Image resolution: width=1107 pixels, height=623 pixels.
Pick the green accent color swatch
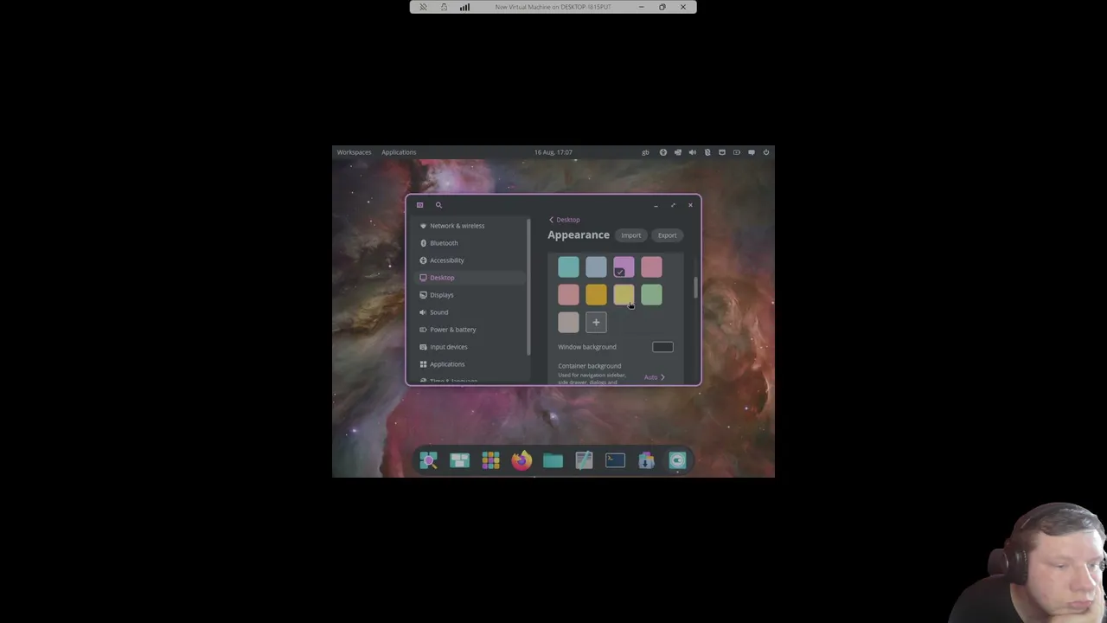click(651, 295)
